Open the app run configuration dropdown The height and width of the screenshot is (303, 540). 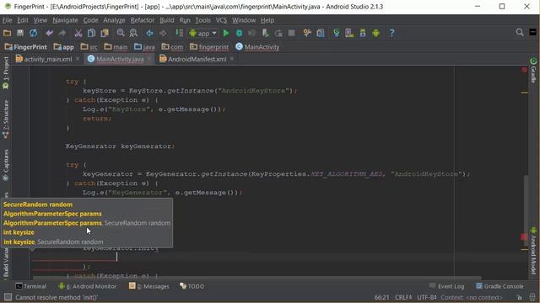tap(203, 33)
